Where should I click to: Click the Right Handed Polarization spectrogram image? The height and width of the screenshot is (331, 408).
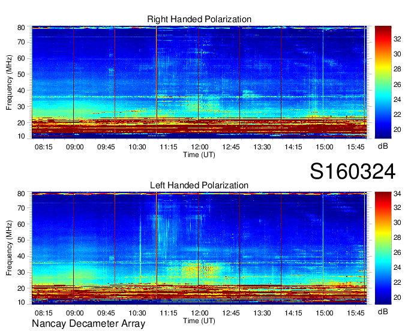199,82
